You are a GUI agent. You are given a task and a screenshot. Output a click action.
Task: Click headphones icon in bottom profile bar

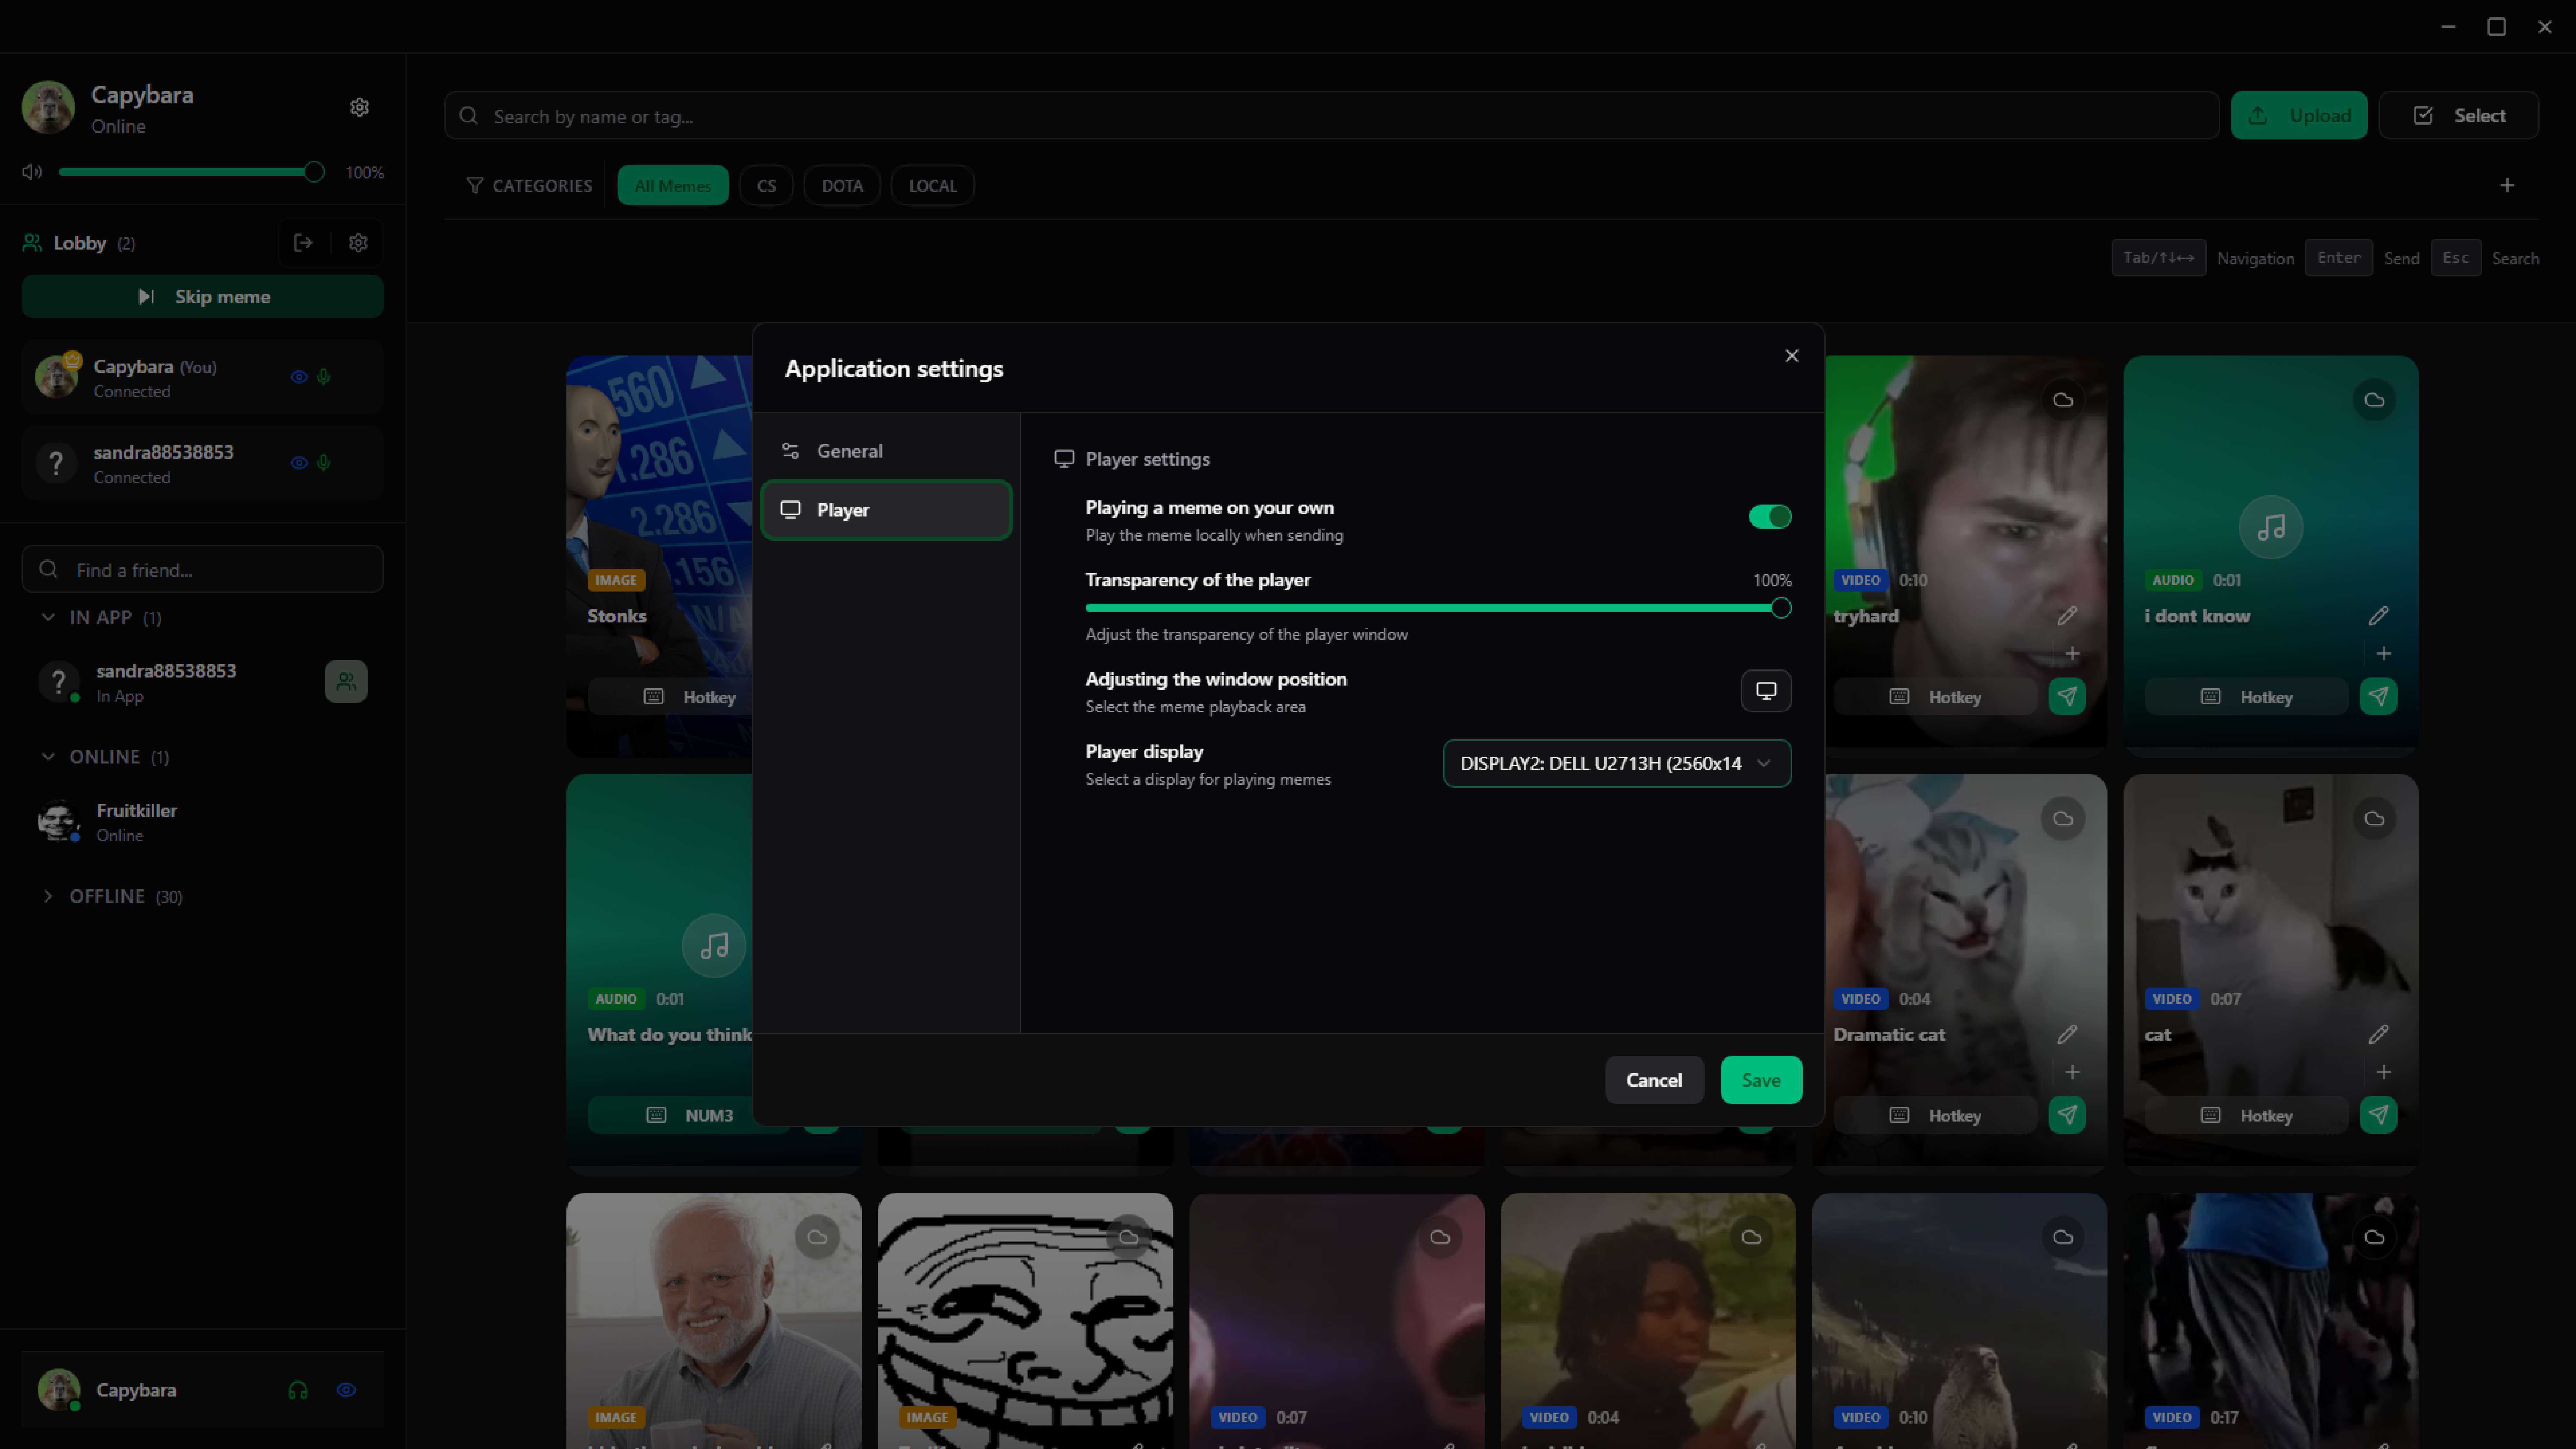[x=298, y=1390]
